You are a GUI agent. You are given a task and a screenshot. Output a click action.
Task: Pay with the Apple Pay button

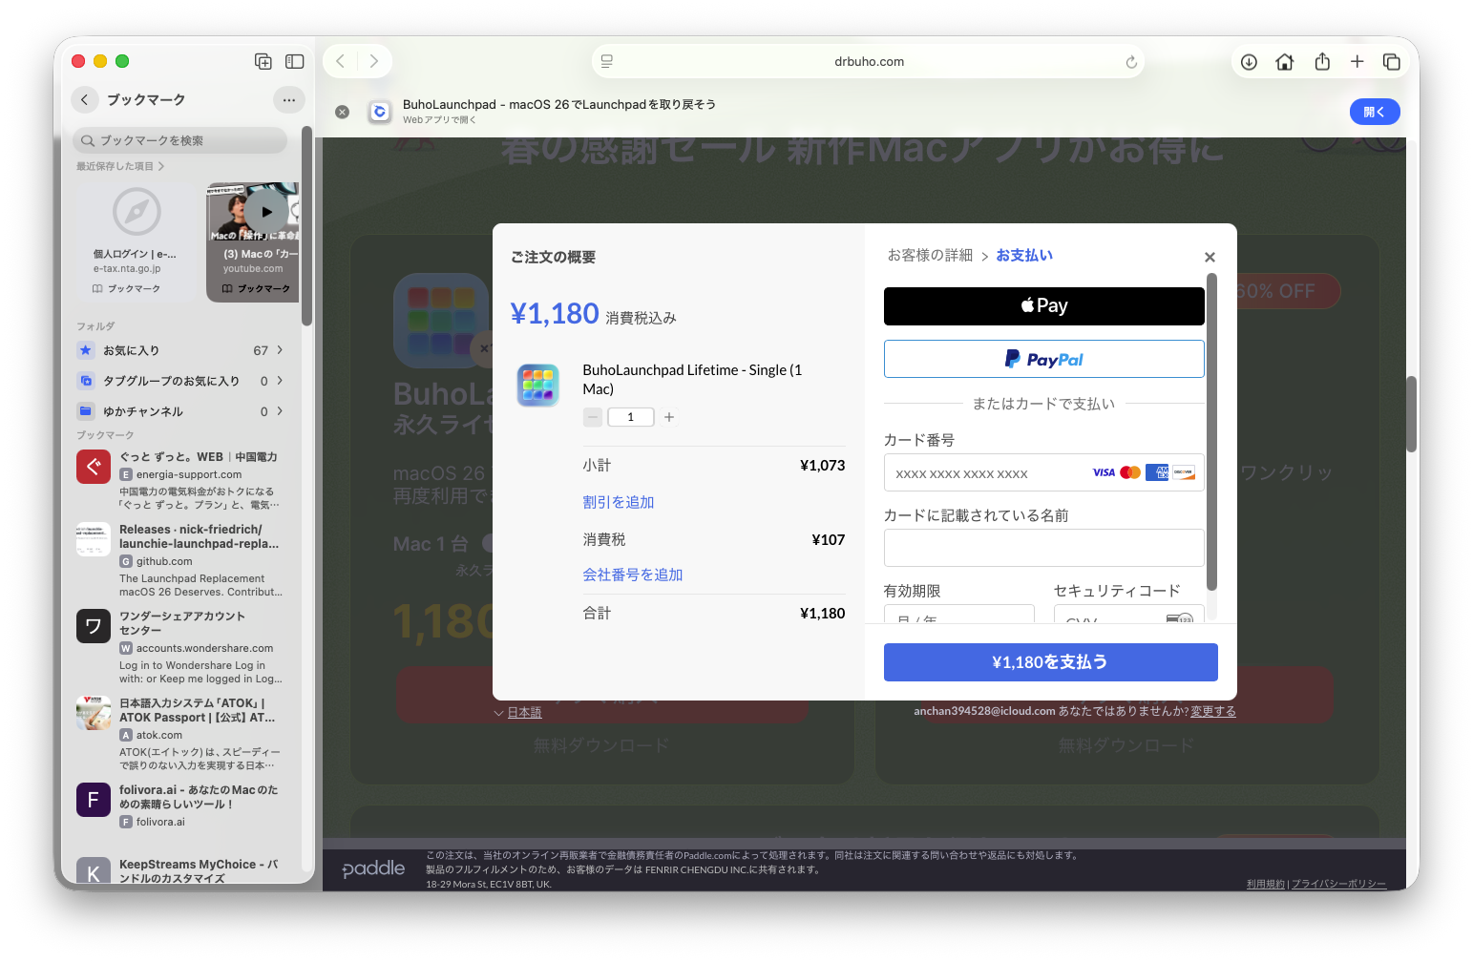[1043, 306]
